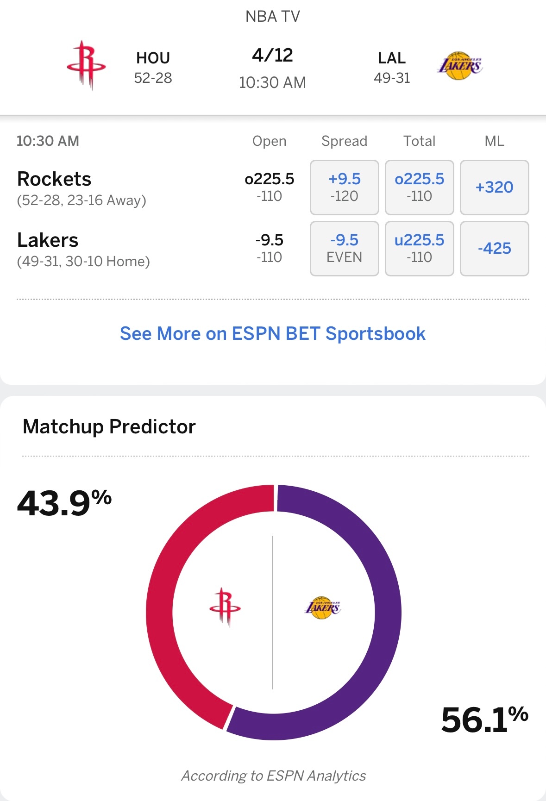The height and width of the screenshot is (801, 546).
Task: Choose over o225.5 total bet
Action: (x=419, y=188)
